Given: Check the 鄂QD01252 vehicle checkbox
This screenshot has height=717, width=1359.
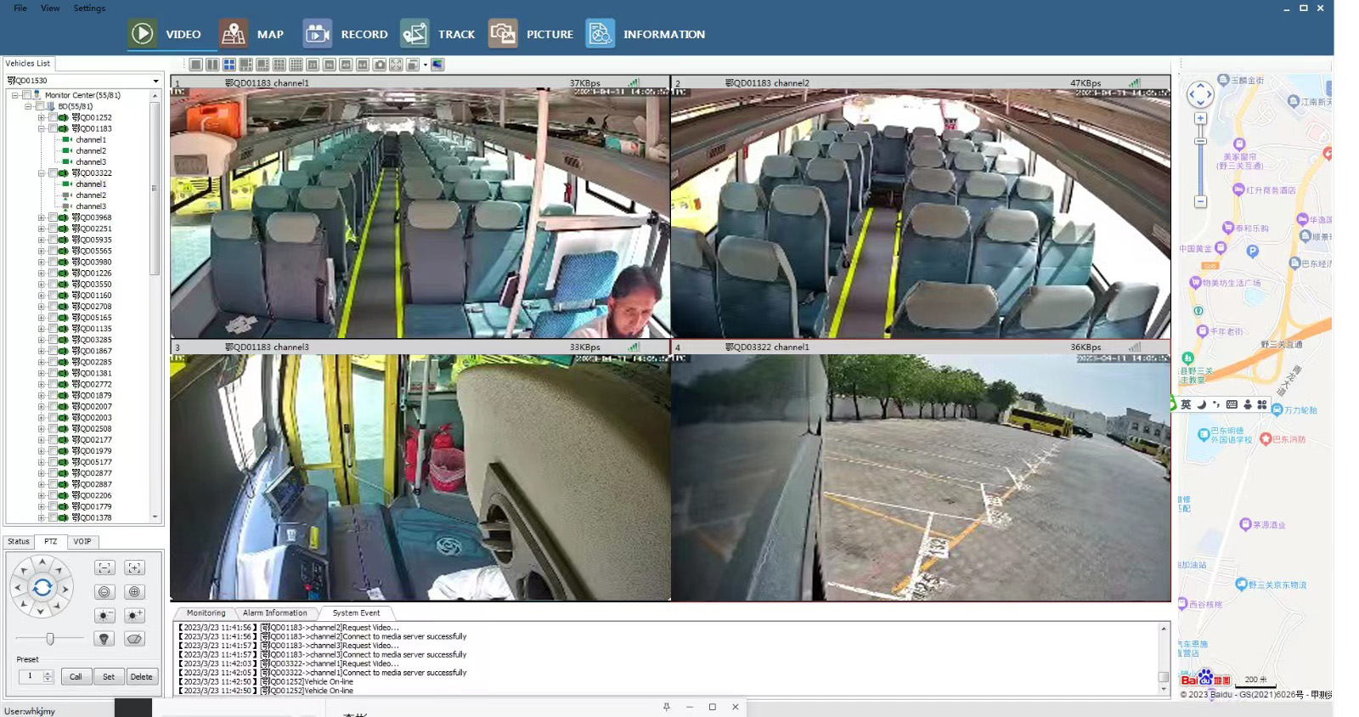Looking at the screenshot, I should (x=53, y=118).
